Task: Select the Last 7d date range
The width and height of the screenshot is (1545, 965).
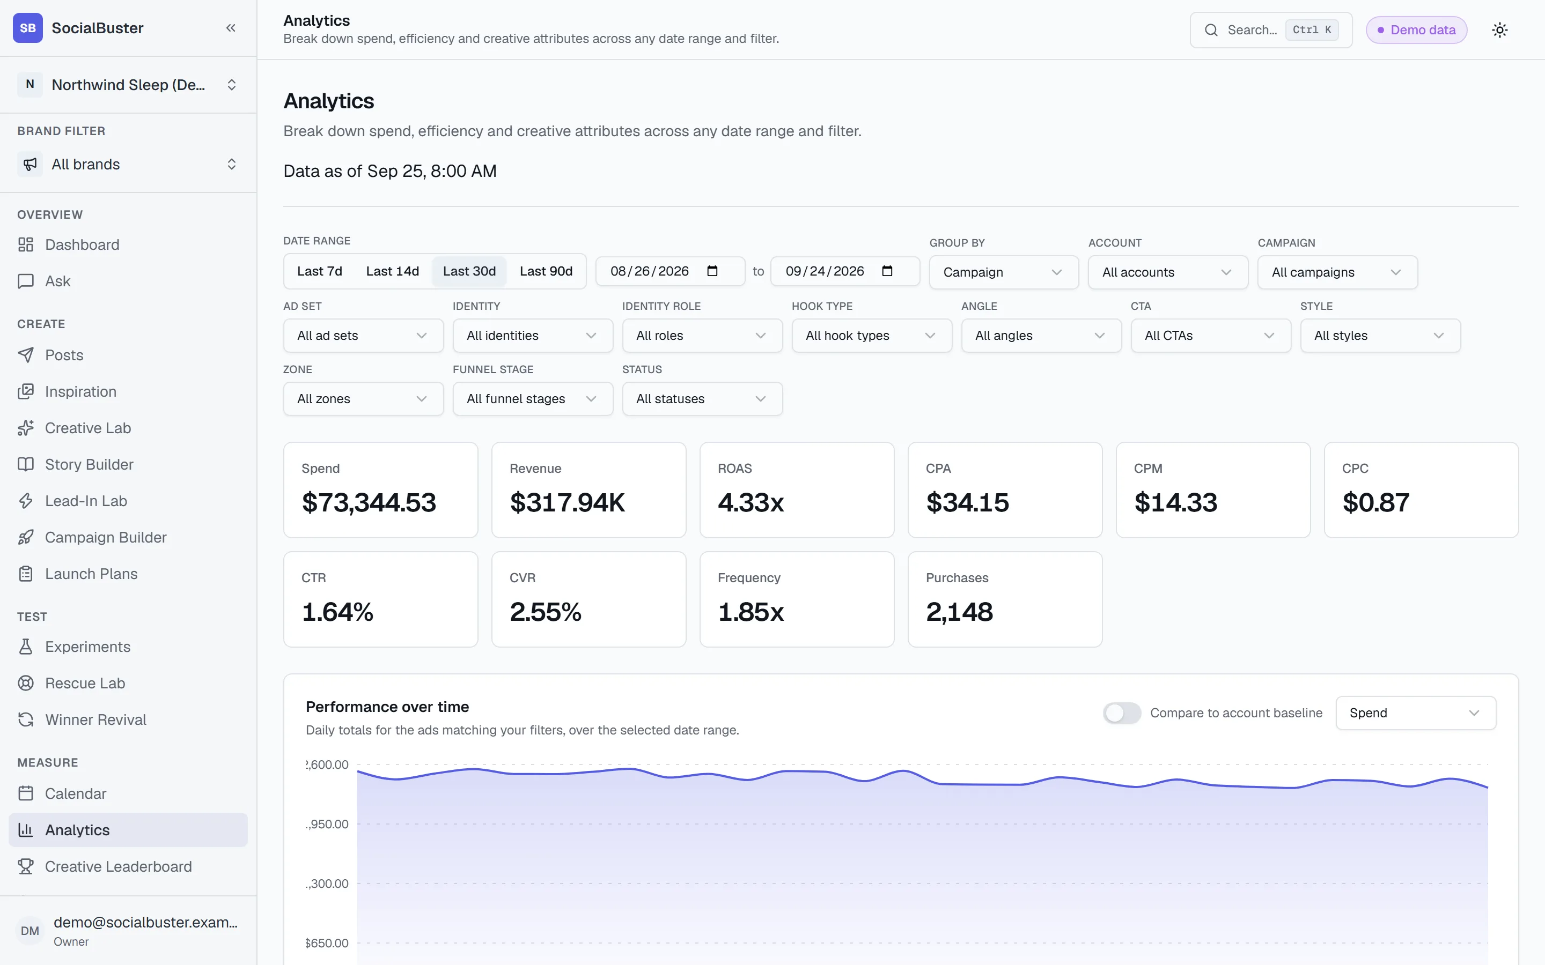Action: coord(320,271)
